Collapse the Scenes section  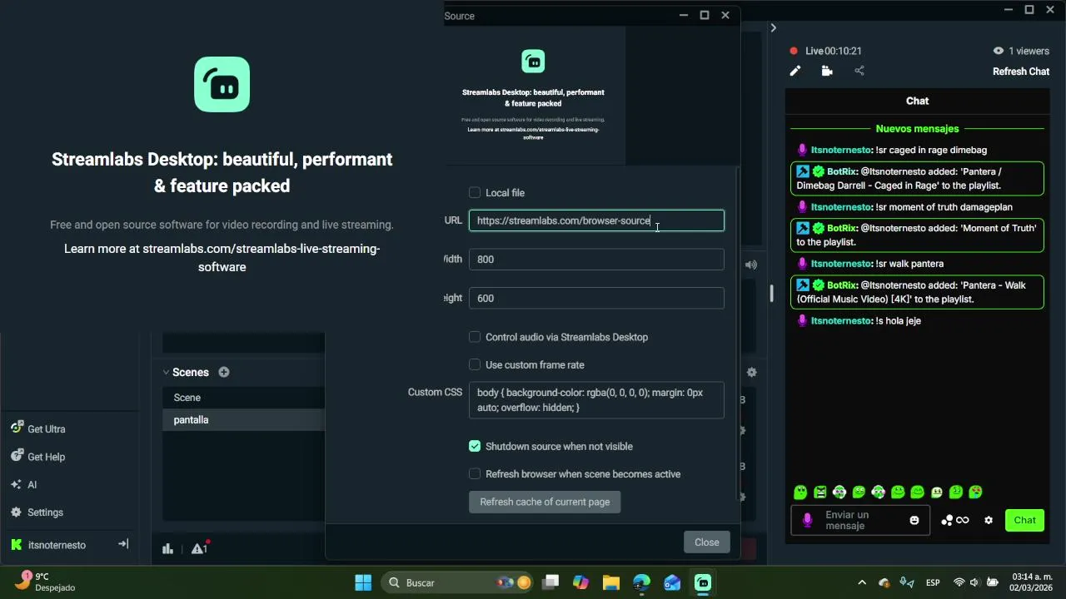pyautogui.click(x=167, y=373)
